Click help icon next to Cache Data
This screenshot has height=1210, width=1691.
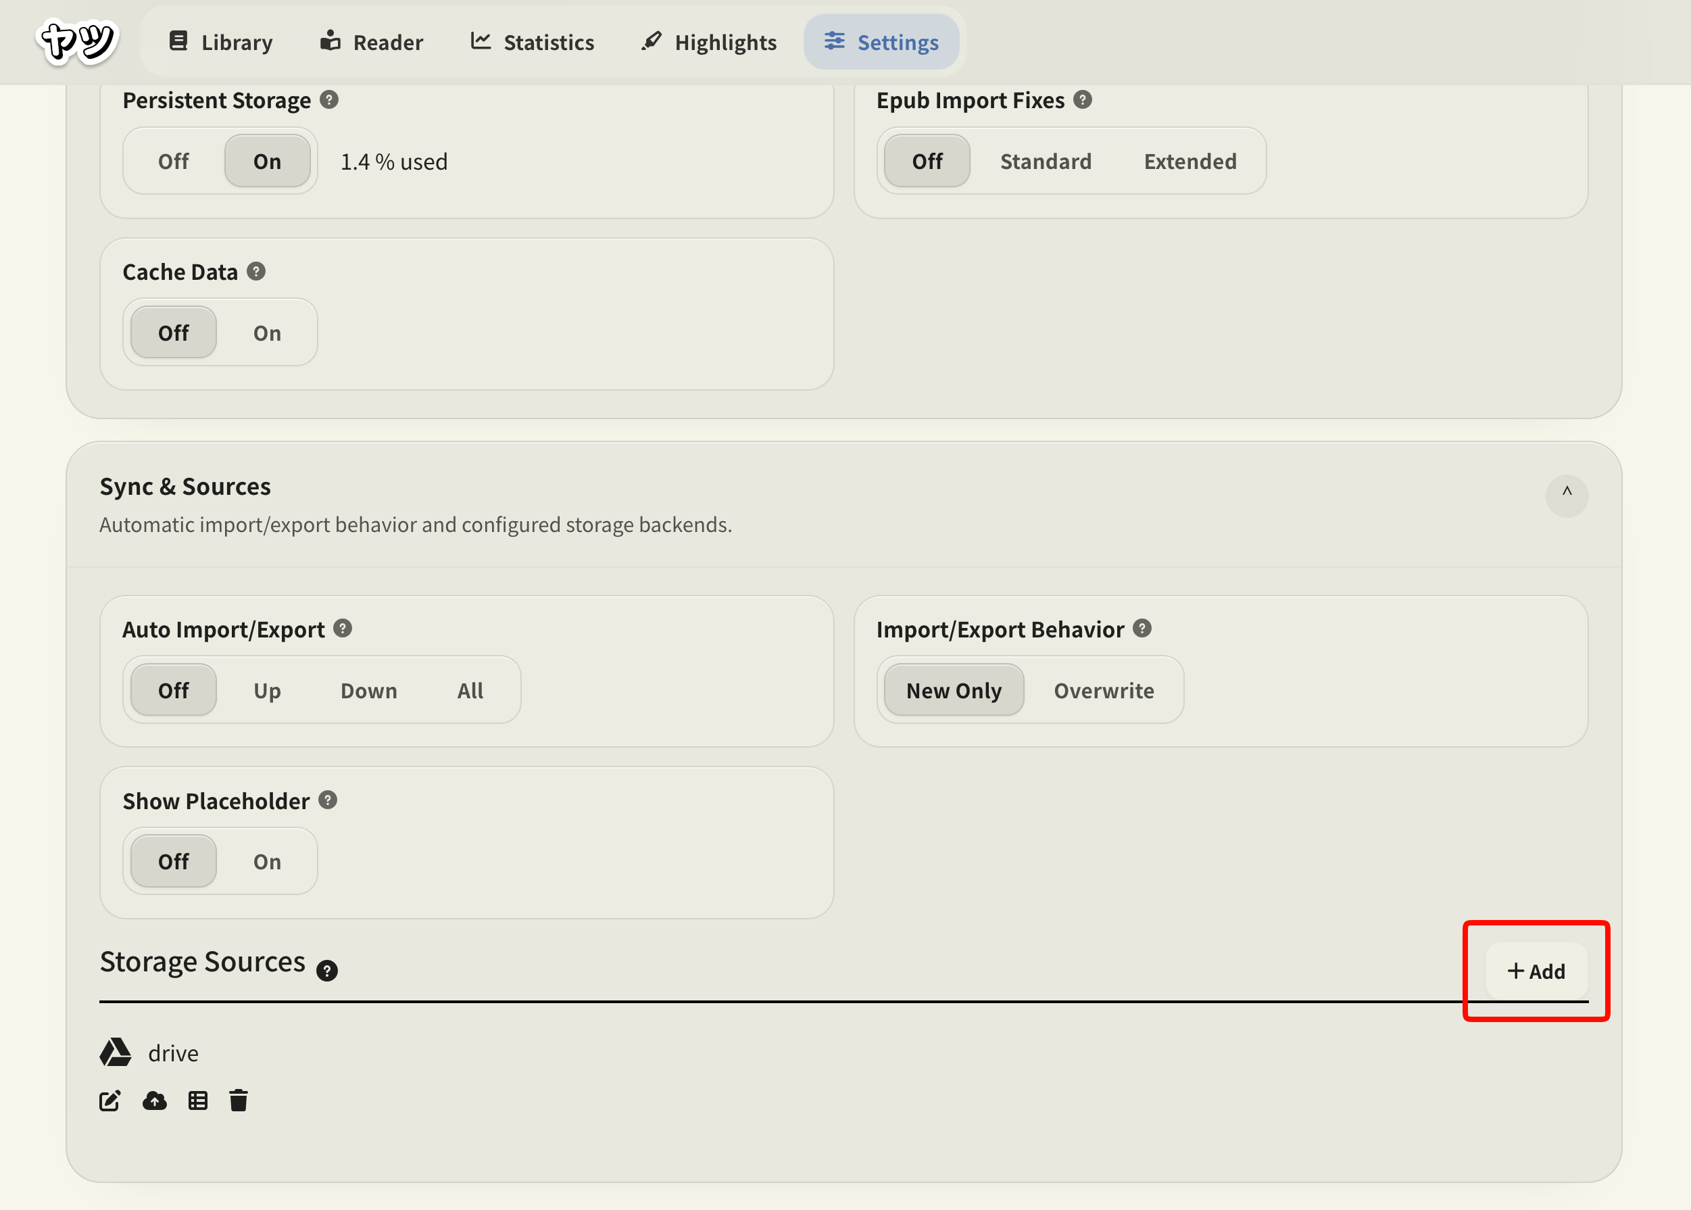(x=256, y=271)
